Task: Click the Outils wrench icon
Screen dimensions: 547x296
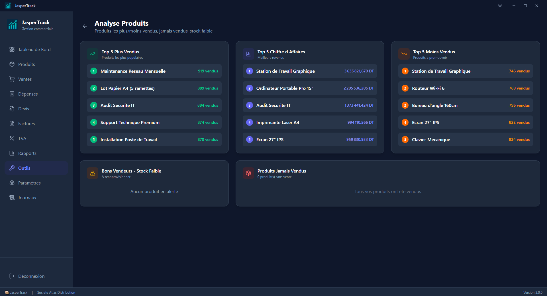Action: (x=12, y=168)
